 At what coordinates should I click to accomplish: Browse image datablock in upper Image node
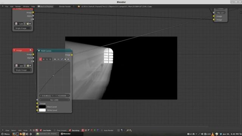(x=16, y=24)
